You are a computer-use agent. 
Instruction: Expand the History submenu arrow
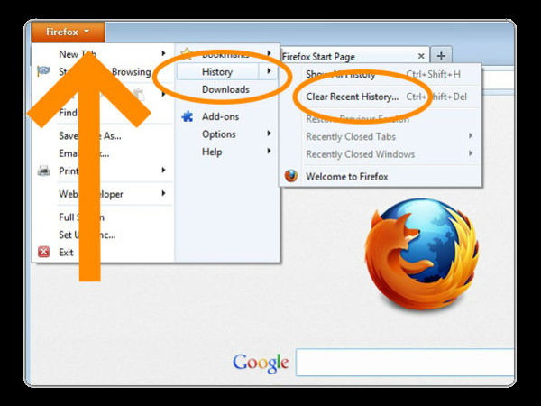point(269,71)
